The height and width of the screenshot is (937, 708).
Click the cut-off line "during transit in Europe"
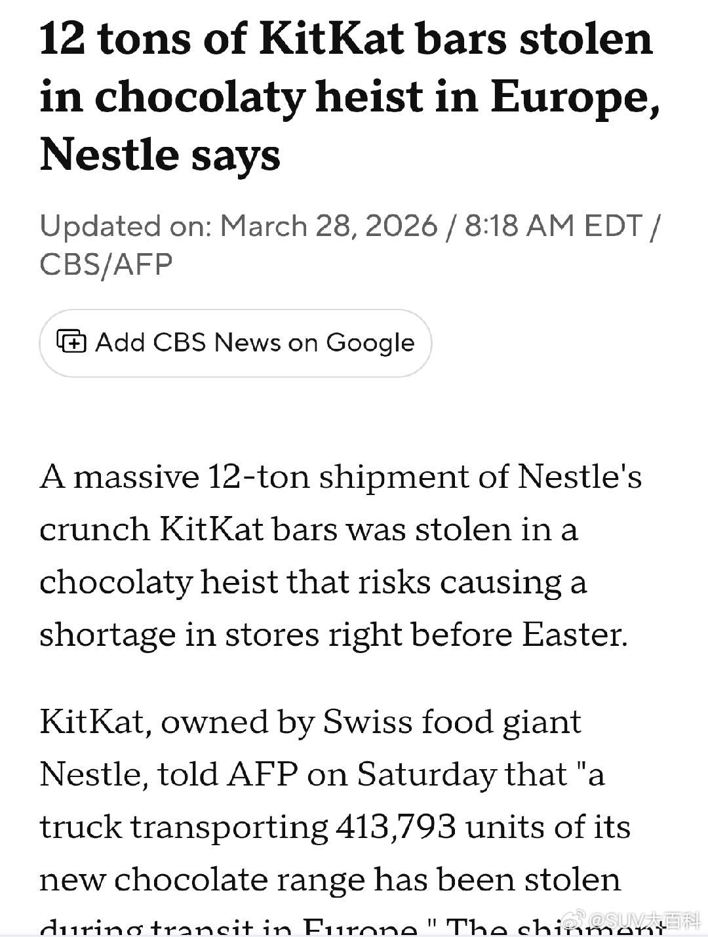[x=229, y=928]
